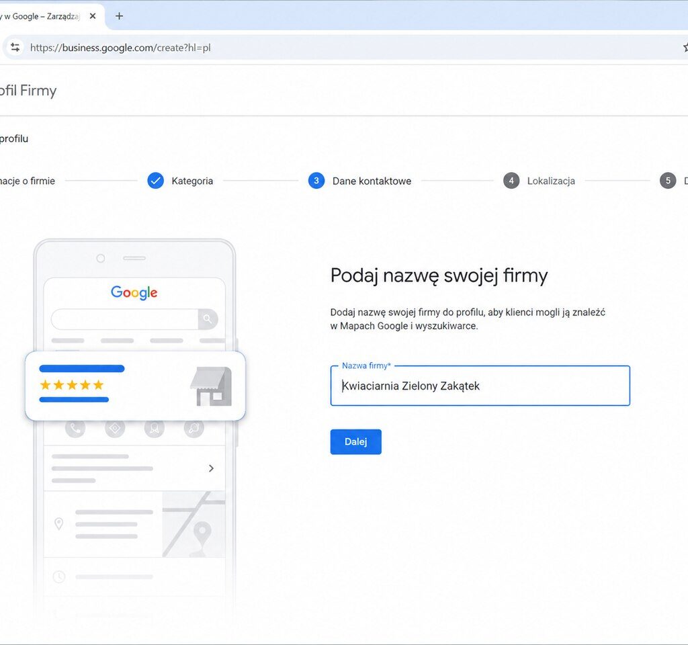
Task: Click the five-star rating in the card
Action: tap(71, 385)
